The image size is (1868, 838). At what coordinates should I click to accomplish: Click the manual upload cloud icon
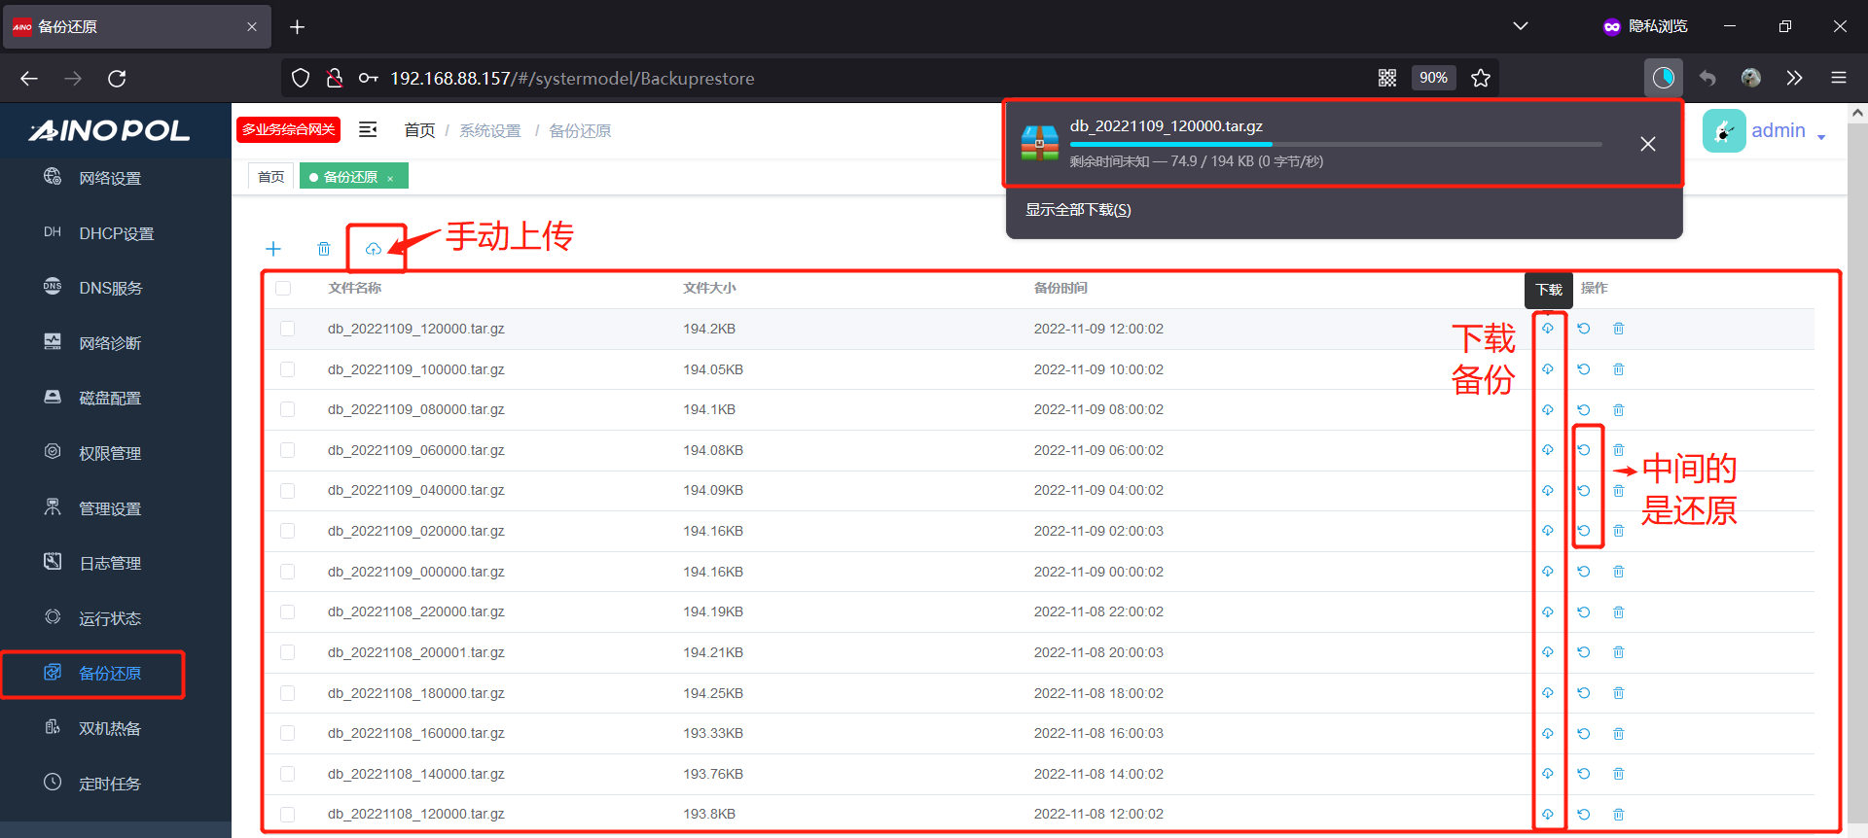(x=374, y=250)
